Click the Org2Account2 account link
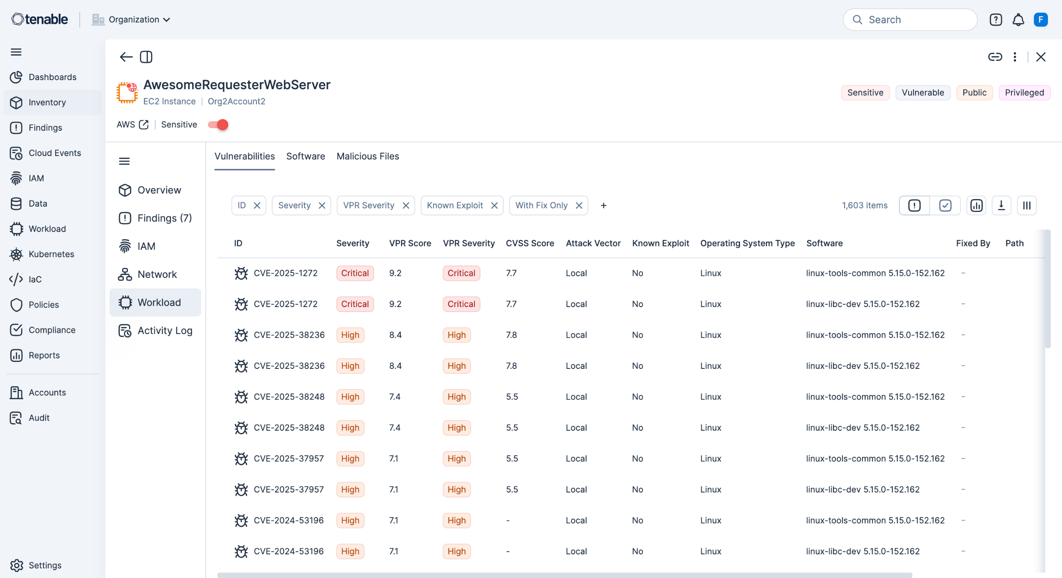 click(x=236, y=101)
